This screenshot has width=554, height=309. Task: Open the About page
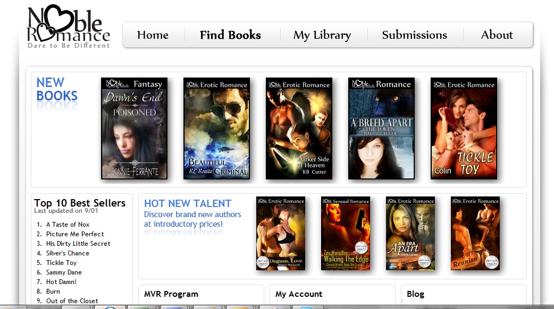[497, 35]
